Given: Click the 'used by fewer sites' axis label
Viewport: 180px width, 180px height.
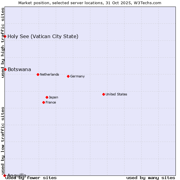Looking at the screenshot, I should 31,178.
